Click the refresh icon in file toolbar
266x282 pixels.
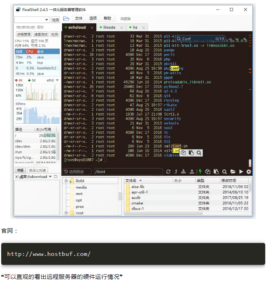point(168,172)
